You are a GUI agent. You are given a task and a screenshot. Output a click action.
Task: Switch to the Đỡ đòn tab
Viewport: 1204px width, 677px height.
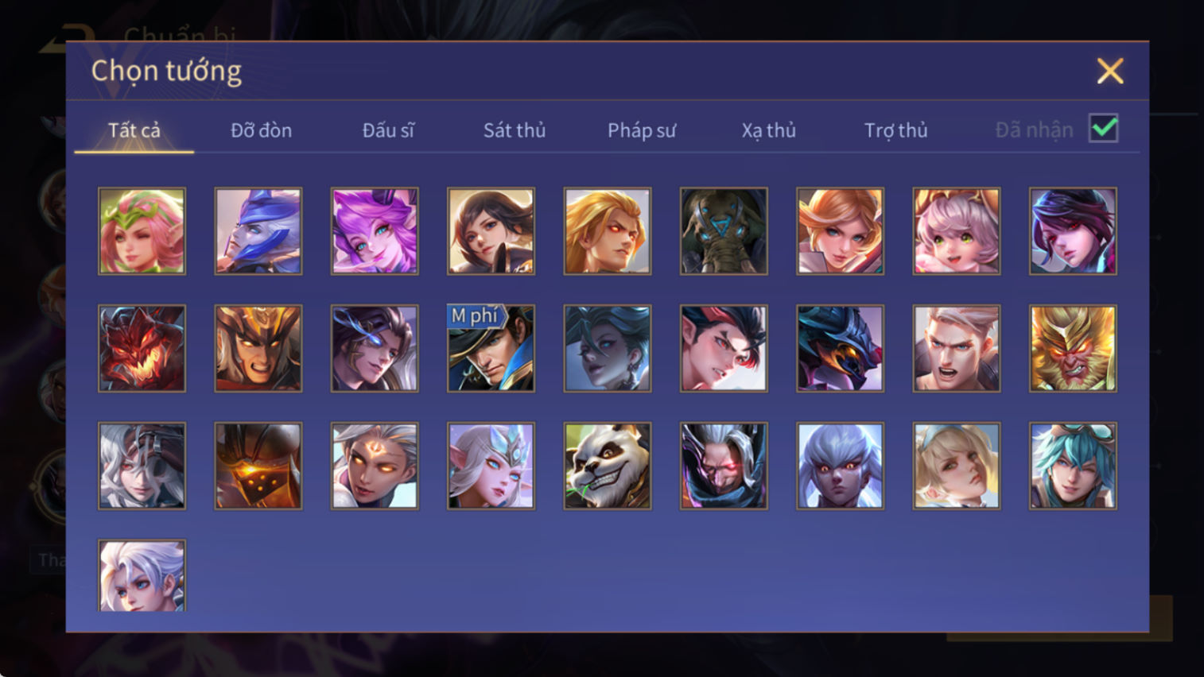[261, 130]
